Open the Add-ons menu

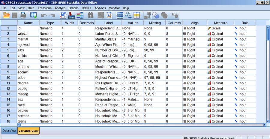click(x=100, y=8)
